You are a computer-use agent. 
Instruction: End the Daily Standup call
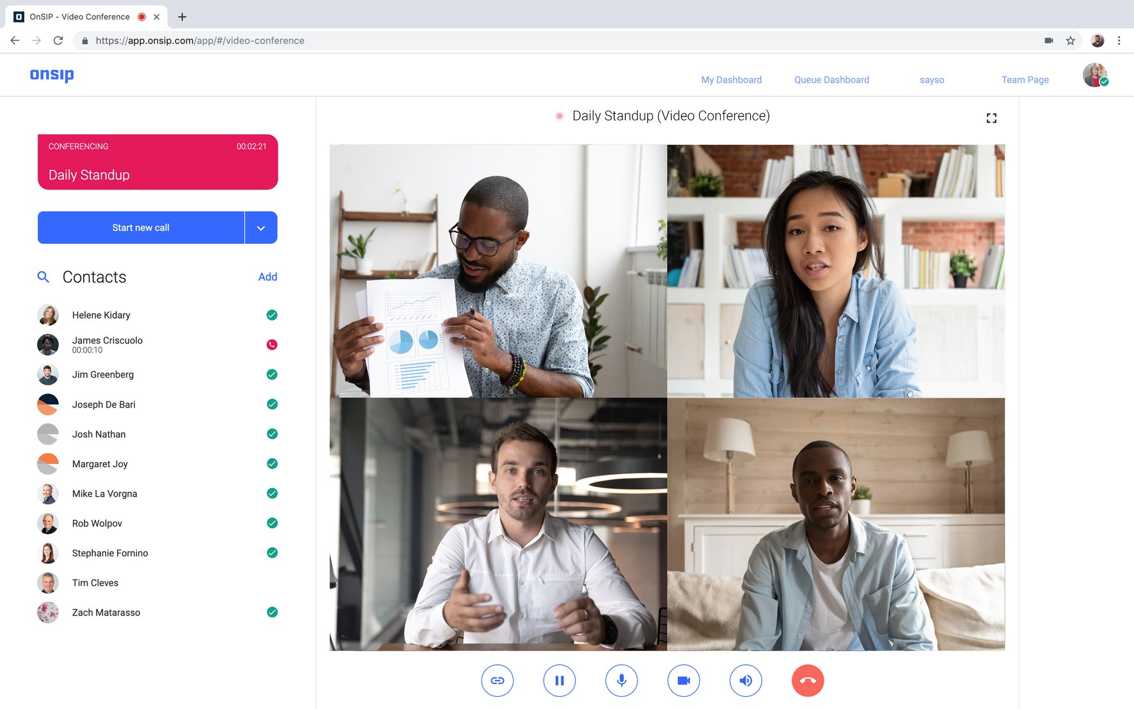(808, 680)
